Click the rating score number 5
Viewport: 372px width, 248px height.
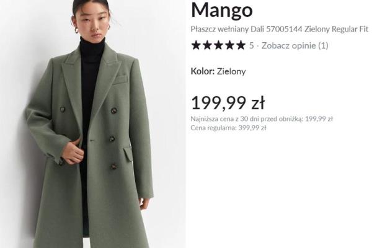[x=251, y=45]
